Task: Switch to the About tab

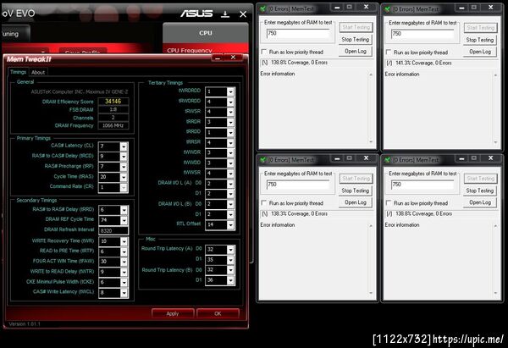Action: click(x=38, y=72)
